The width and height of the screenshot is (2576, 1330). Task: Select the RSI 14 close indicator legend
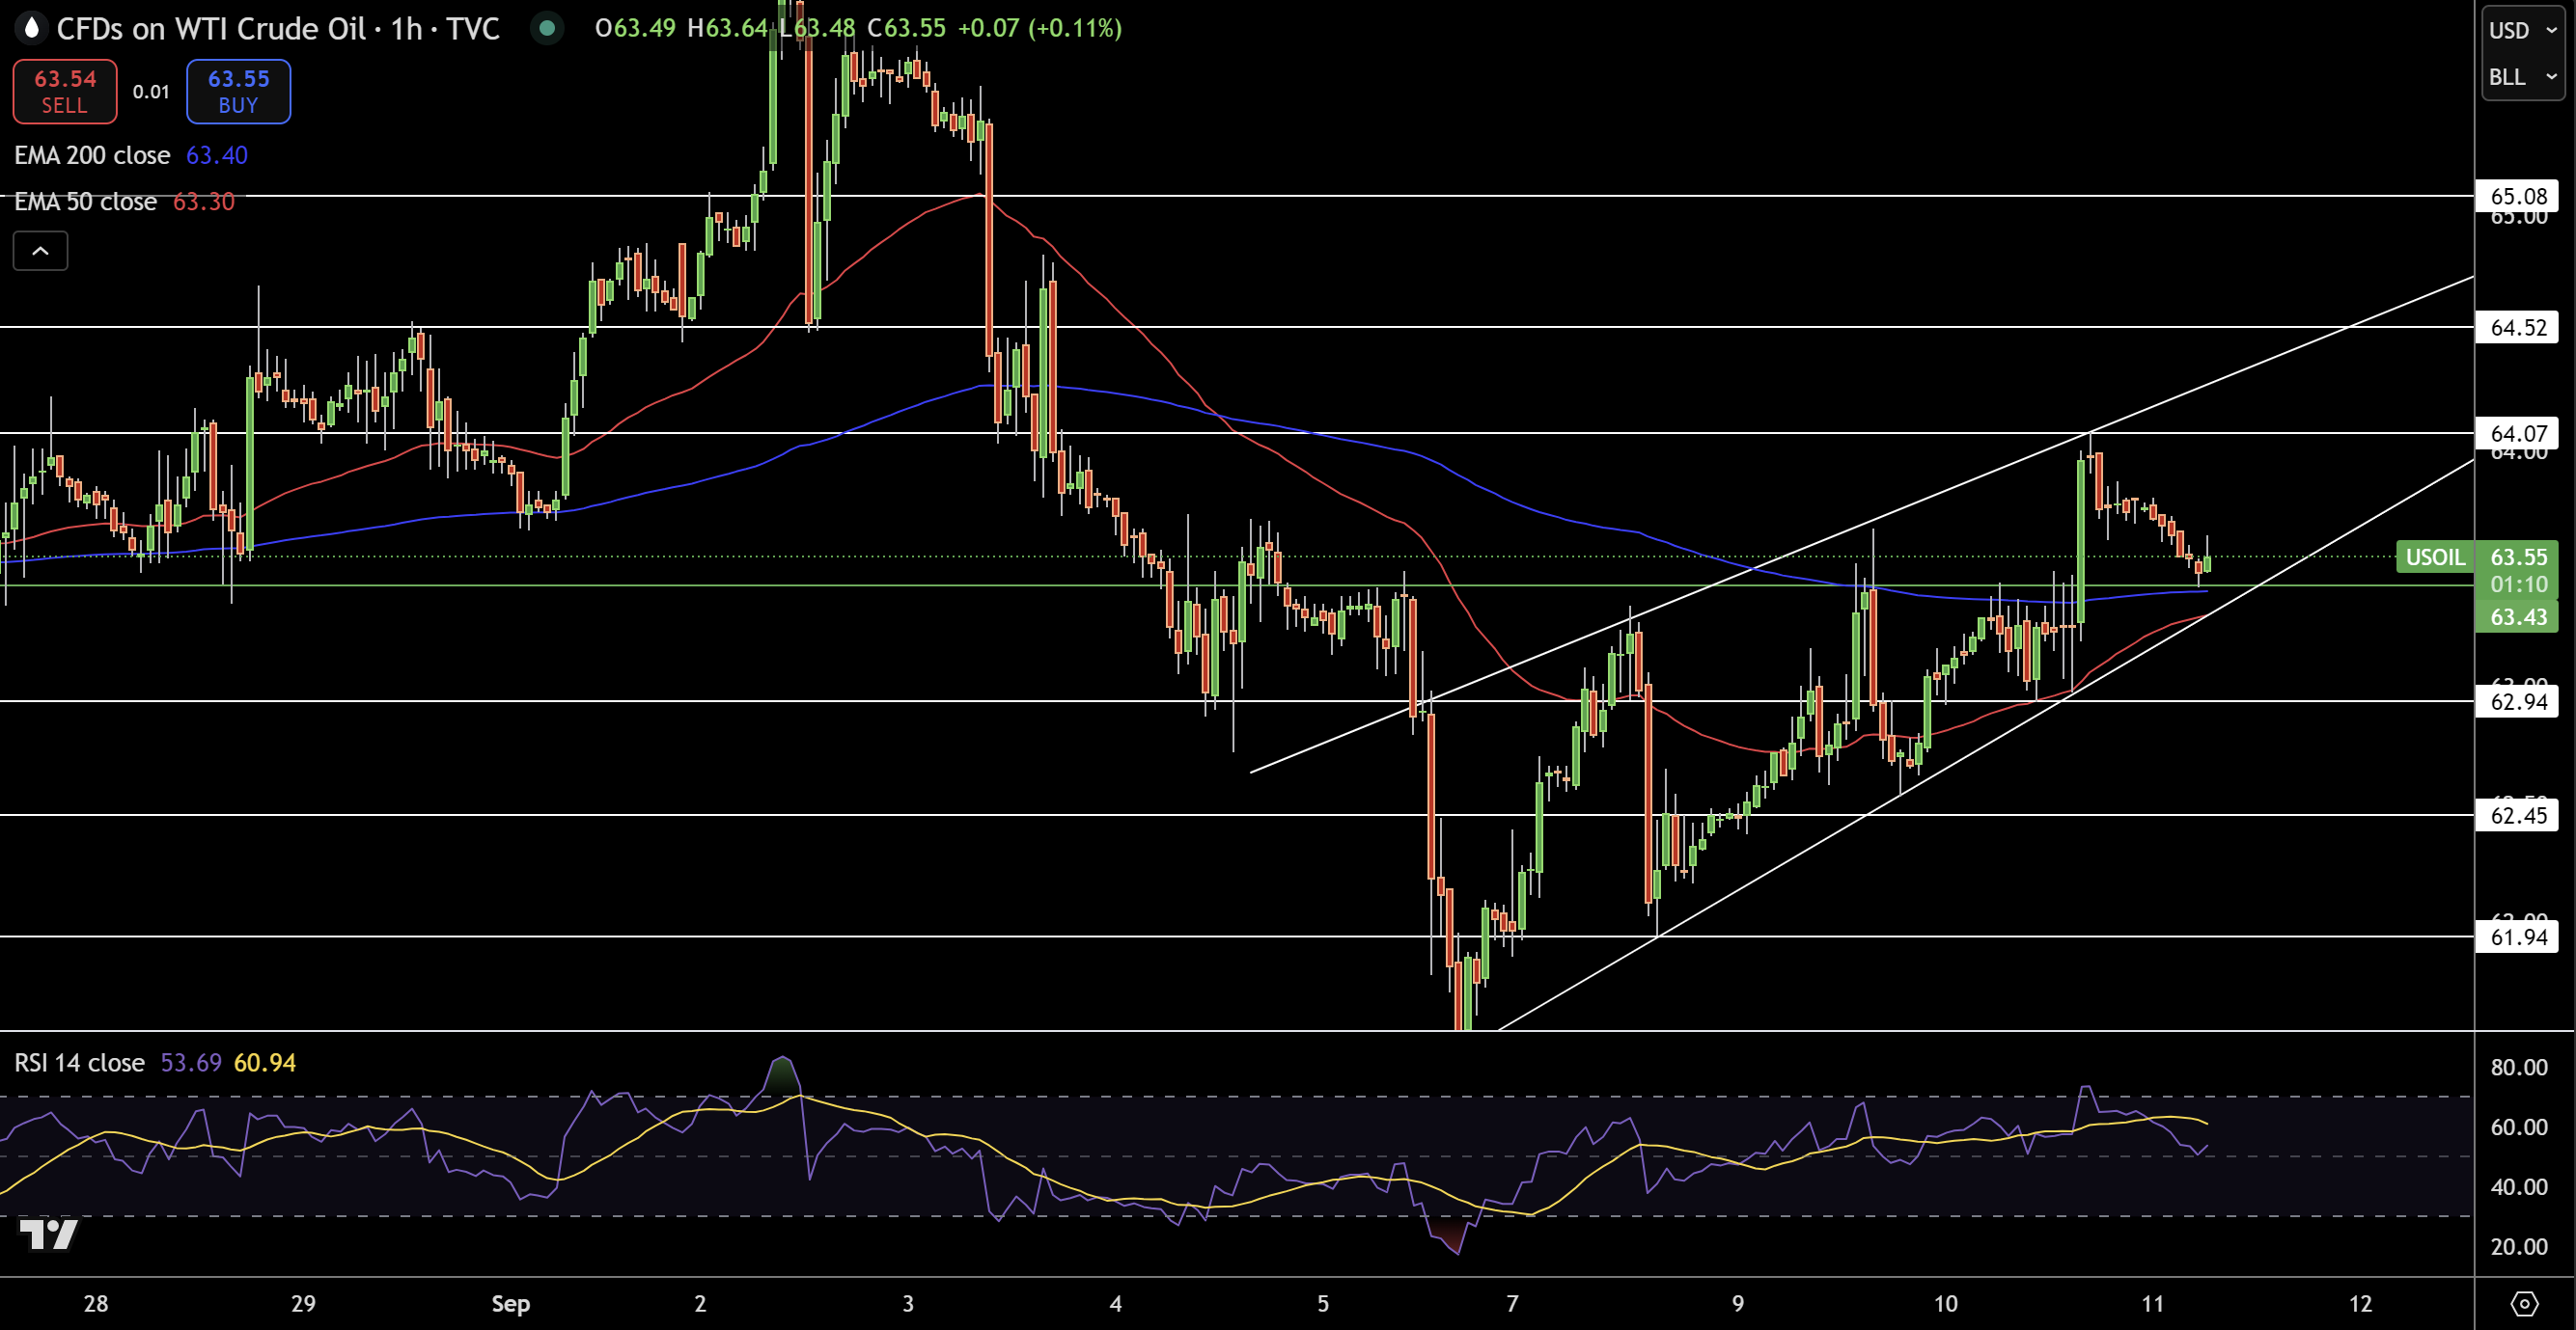[79, 1062]
